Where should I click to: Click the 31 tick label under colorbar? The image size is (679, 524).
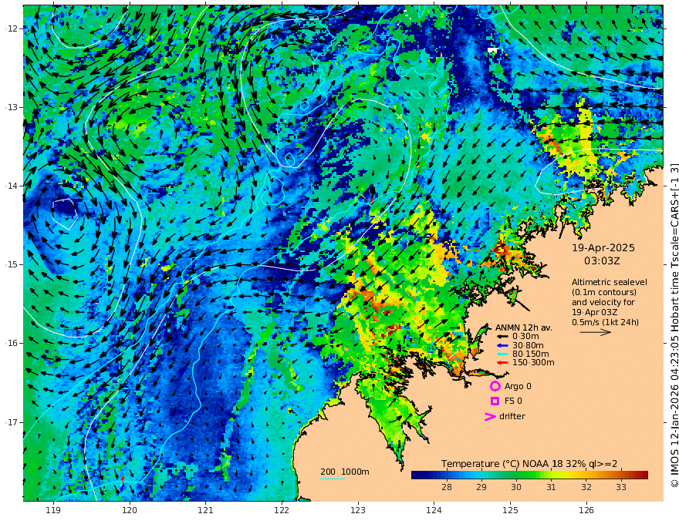pos(551,487)
